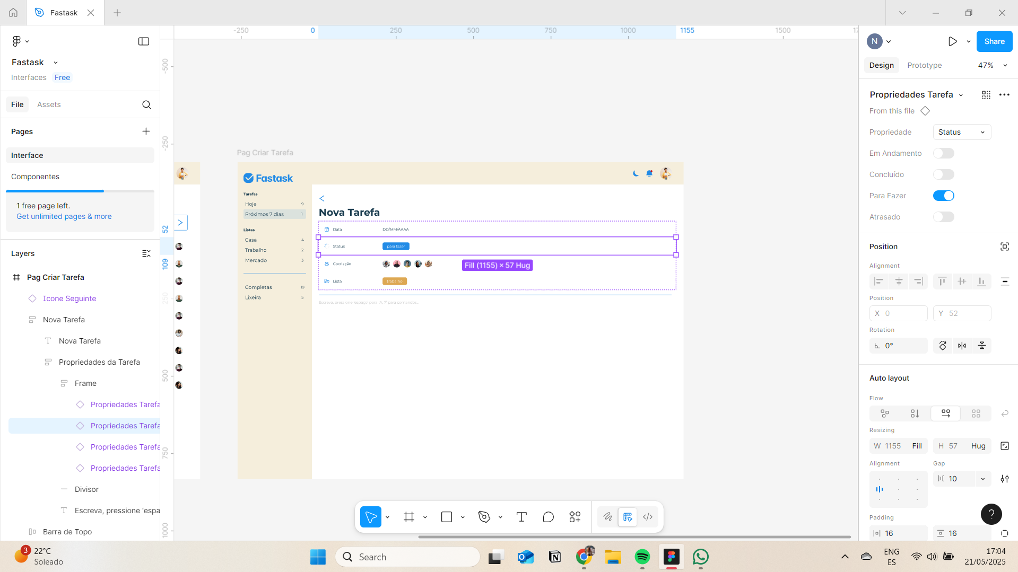Toggle the sidebar panel layout icon
The height and width of the screenshot is (572, 1018).
144,41
